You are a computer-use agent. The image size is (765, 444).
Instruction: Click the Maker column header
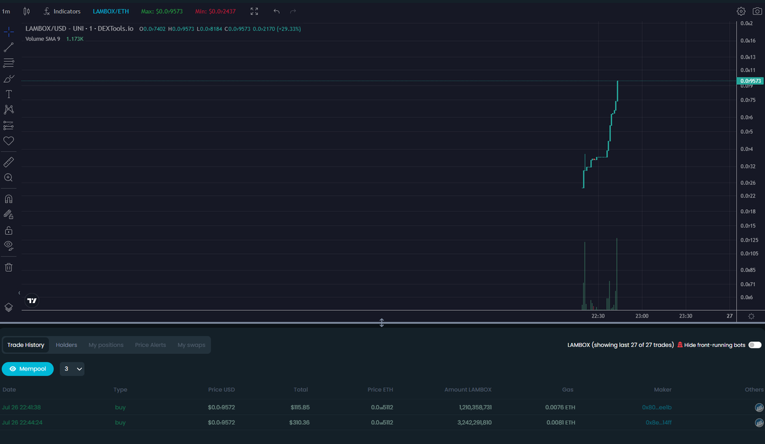[662, 389]
